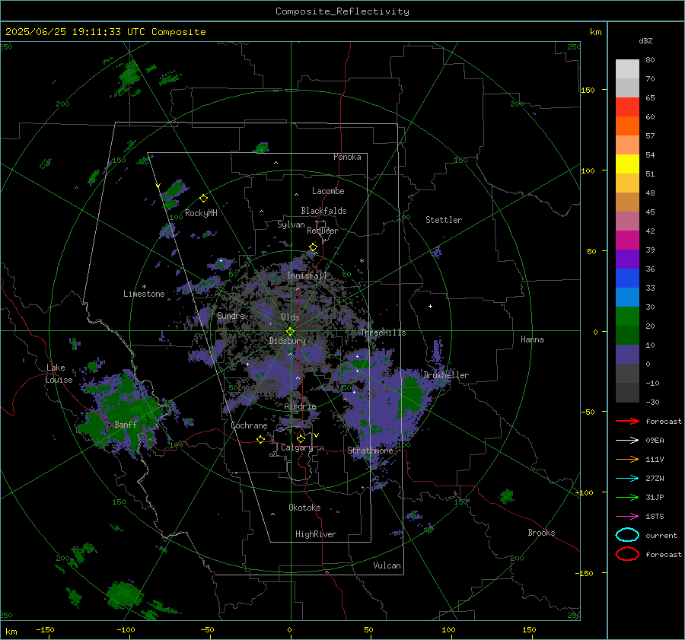Click the 2025/06/25 19:11:33 UTC timestamp

[x=75, y=32]
